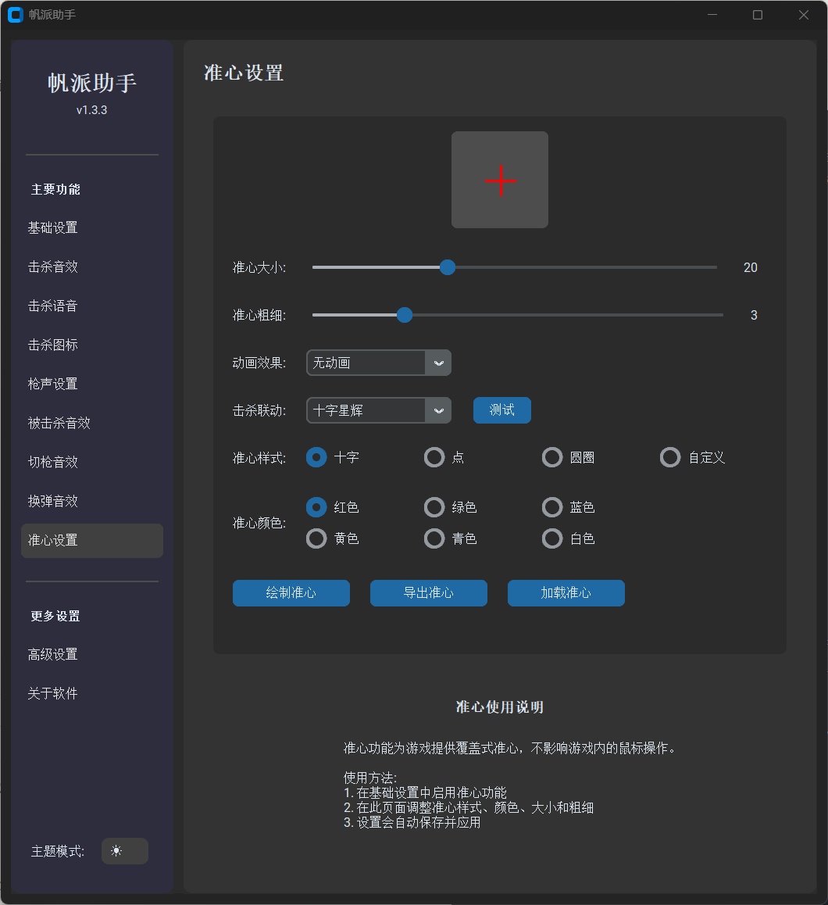Adjust the 准心大小 slider
This screenshot has height=905, width=828.
tap(447, 267)
